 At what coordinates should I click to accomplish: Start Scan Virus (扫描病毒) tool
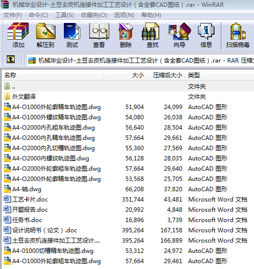tap(238, 35)
